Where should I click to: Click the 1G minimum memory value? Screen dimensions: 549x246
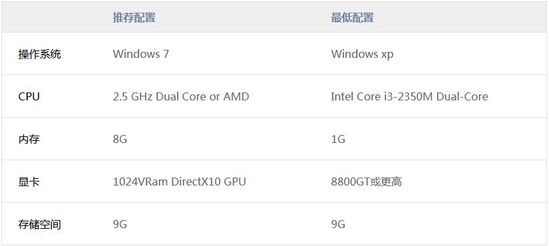tap(338, 139)
